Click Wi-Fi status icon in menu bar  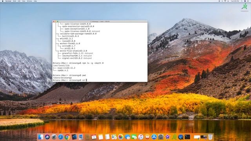225,1
